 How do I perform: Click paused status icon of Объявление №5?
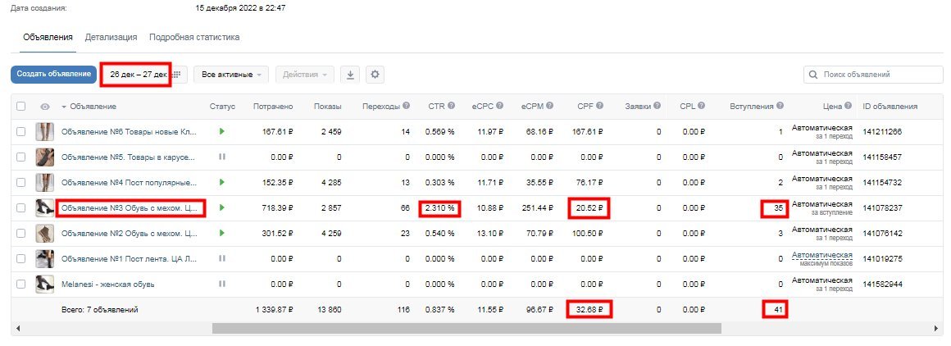(x=222, y=157)
